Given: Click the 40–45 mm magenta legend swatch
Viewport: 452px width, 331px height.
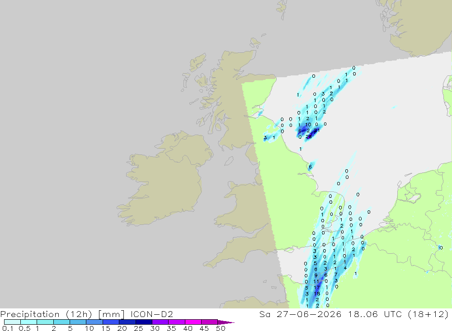Looking at the screenshot, I should (193, 322).
